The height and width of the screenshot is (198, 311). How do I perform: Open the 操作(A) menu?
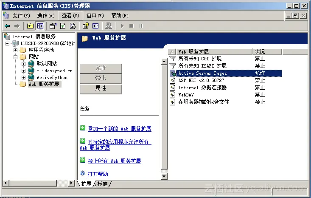coord(46,15)
